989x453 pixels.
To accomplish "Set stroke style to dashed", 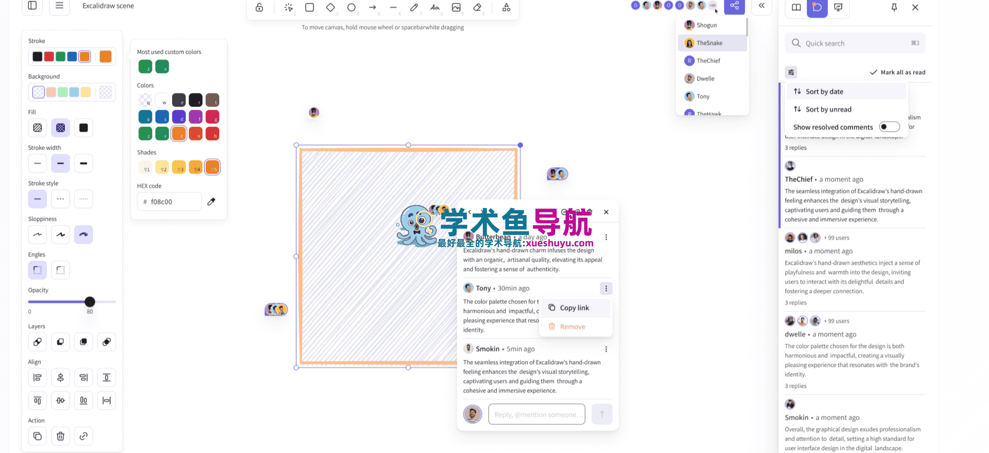I will [x=60, y=199].
